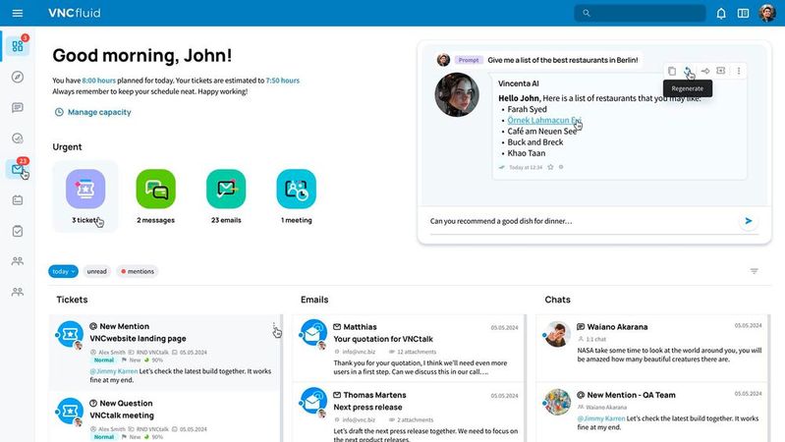Click the 8:00 hours link
The width and height of the screenshot is (785, 442).
(98, 81)
